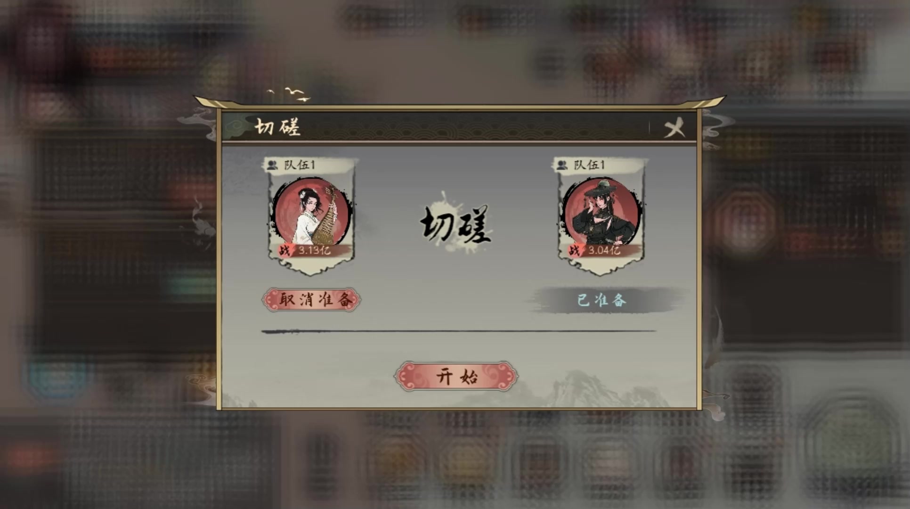Click the 战 badge beside 3.04亿
The width and height of the screenshot is (910, 509).
coord(574,250)
